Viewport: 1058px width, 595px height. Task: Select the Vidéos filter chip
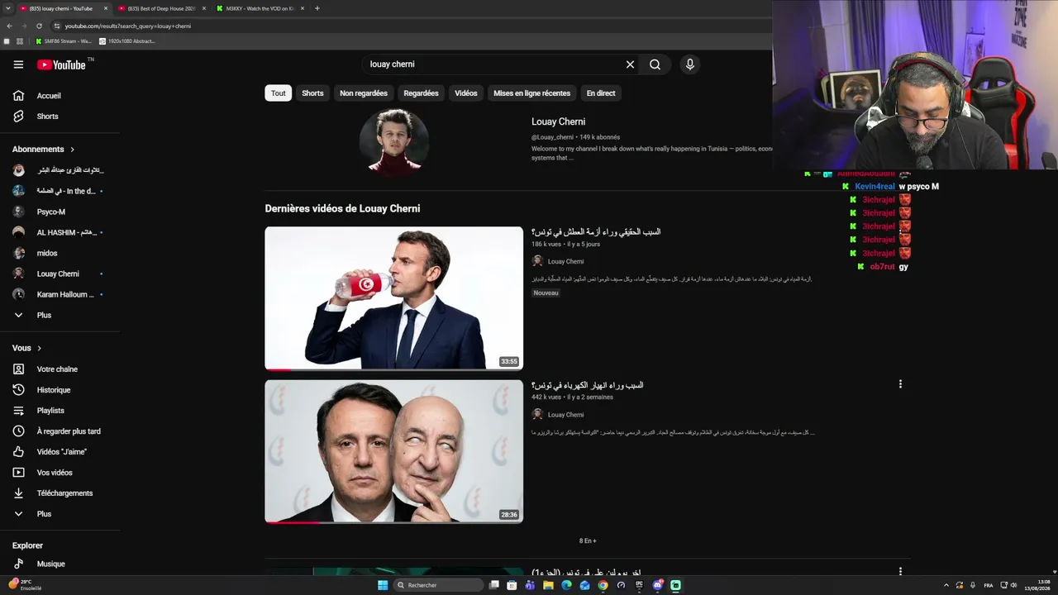tap(466, 93)
